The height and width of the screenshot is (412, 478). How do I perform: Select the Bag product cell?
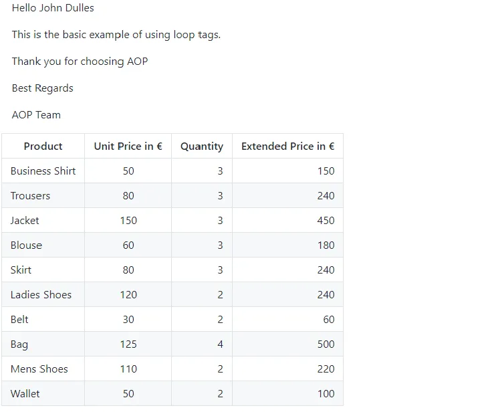tap(43, 344)
